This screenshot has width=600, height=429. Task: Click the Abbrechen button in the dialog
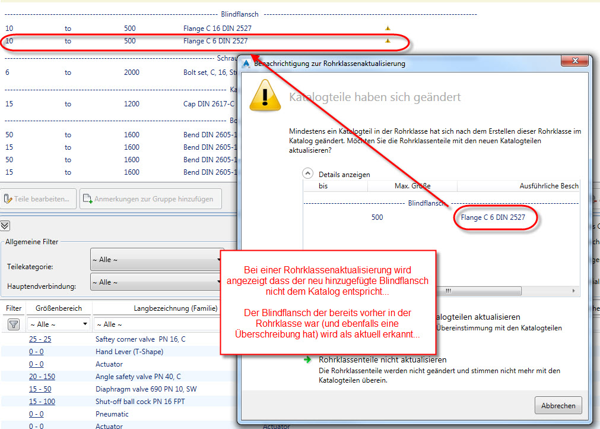(x=558, y=406)
